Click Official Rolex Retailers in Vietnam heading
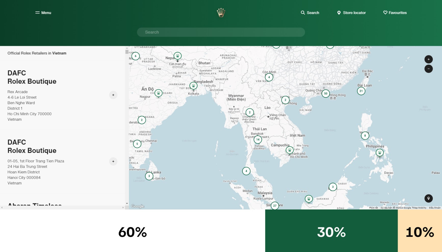This screenshot has height=252, width=442. point(37,53)
